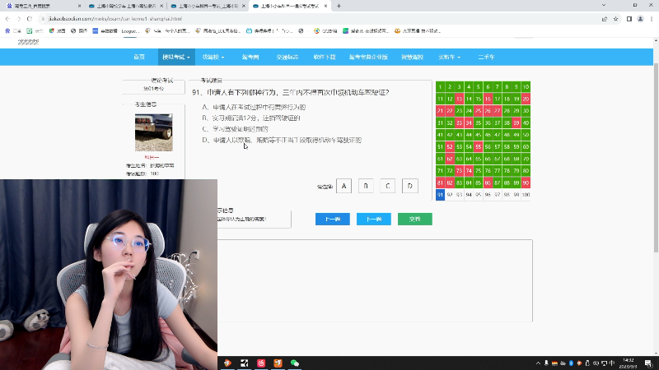The image size is (659, 370).
Task: Click the browser Forward arrow
Action: coord(18,19)
